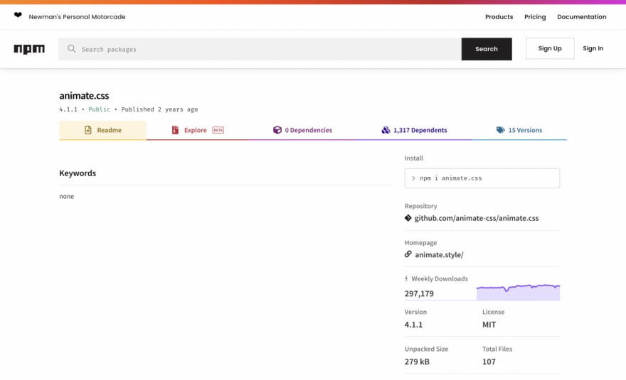Click the black heart icon in header
Viewport: 626px width, 380px height.
18,15
